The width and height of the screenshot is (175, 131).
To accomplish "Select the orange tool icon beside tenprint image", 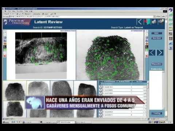I will (x=147, y=44).
